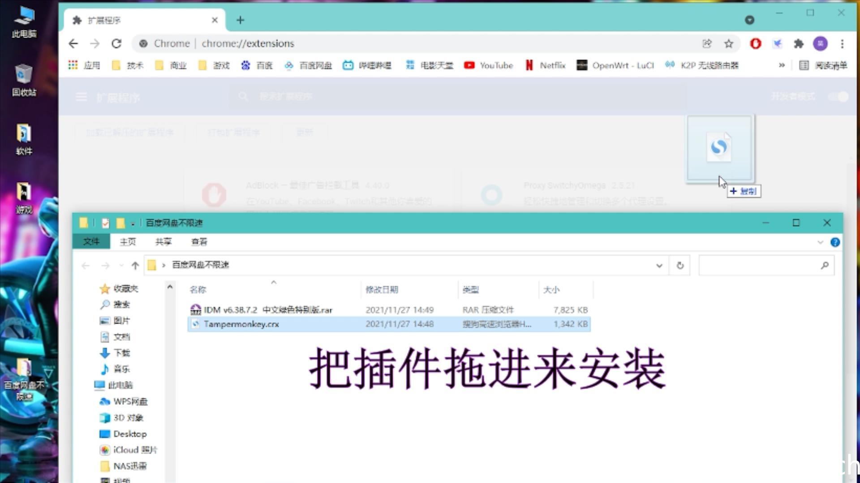The width and height of the screenshot is (860, 483).
Task: Open Explorer help question mark icon
Action: pyautogui.click(x=835, y=242)
